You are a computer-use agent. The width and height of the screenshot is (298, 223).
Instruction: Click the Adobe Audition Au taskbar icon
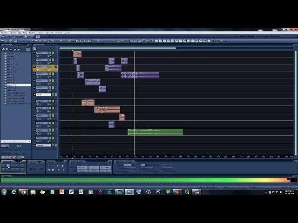[x=129, y=192]
